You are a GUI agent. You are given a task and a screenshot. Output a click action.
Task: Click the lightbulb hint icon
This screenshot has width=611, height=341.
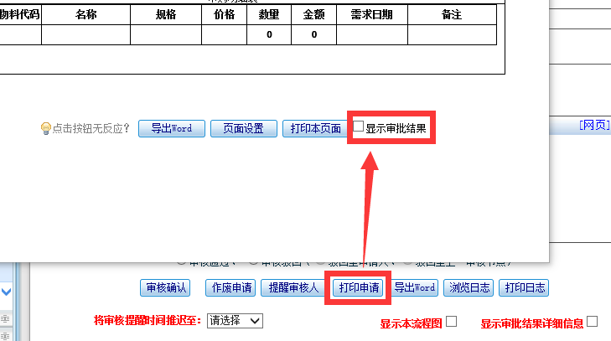point(46,128)
